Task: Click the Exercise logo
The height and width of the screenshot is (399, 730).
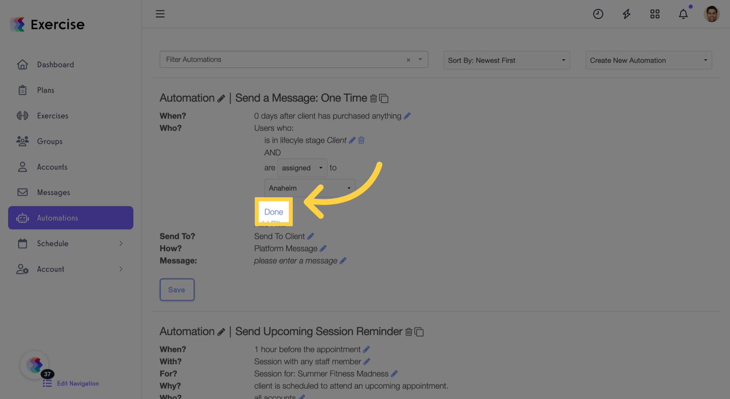Action: [48, 24]
